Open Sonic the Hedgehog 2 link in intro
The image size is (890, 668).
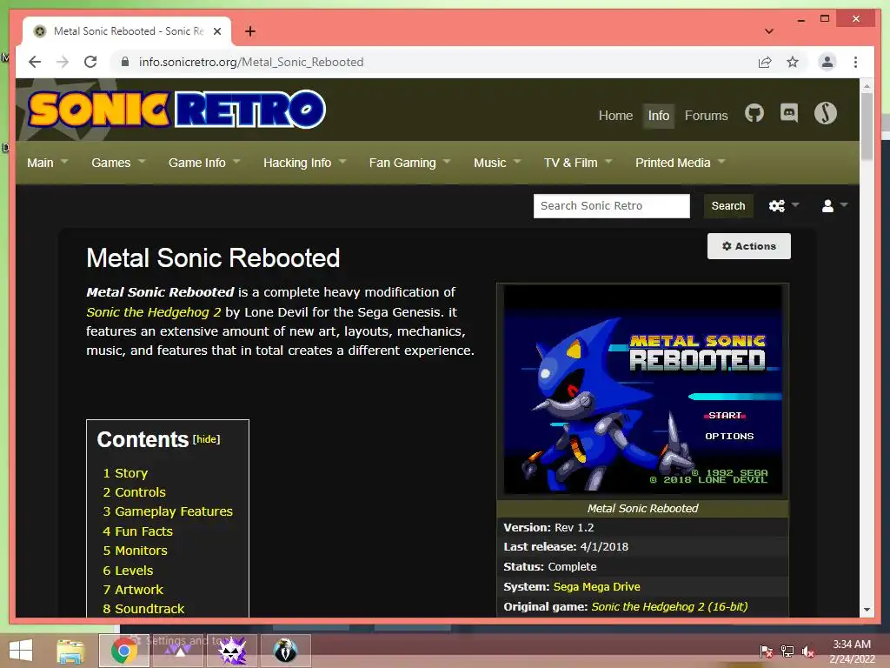pos(153,312)
